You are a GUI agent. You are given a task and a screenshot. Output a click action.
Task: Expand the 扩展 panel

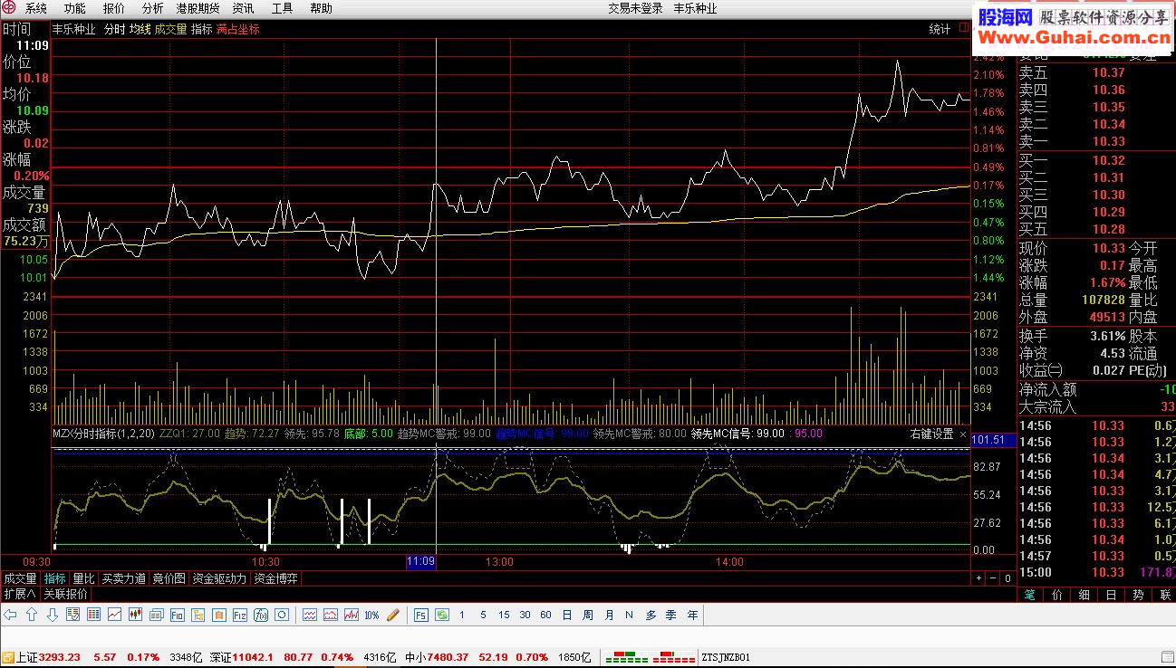[x=19, y=595]
